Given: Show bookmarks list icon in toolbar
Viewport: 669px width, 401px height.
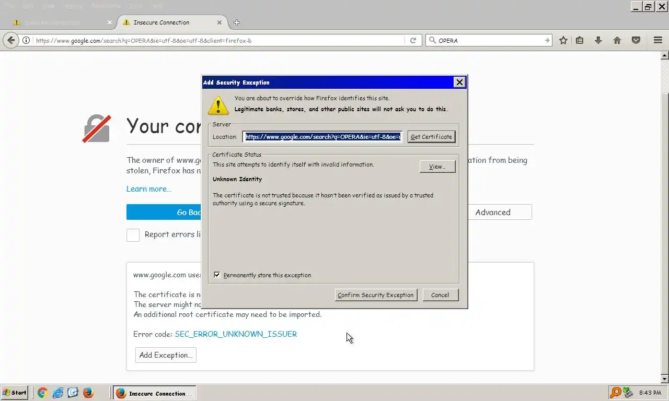Looking at the screenshot, I should click(580, 40).
